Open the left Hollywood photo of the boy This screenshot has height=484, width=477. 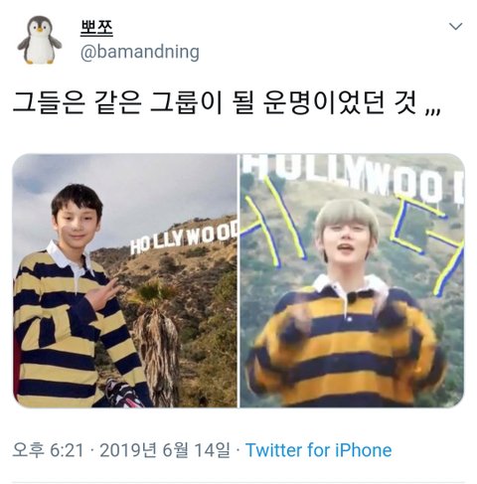125,280
